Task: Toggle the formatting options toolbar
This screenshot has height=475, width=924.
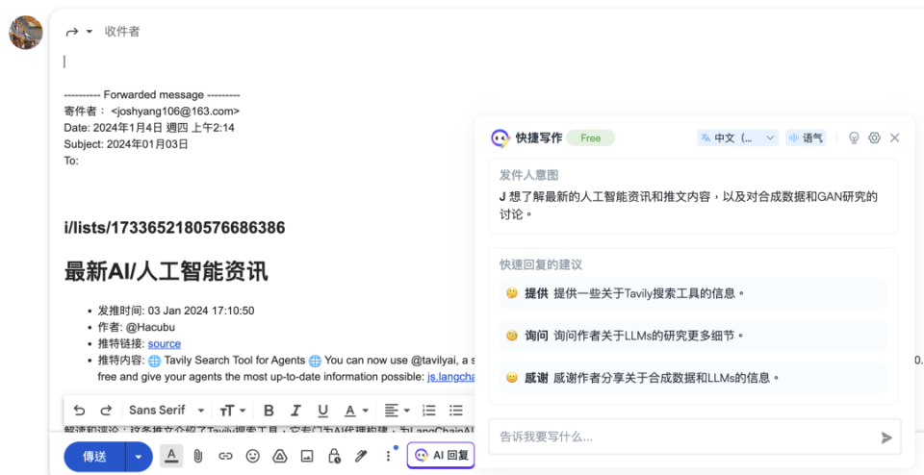Action: pyautogui.click(x=171, y=456)
